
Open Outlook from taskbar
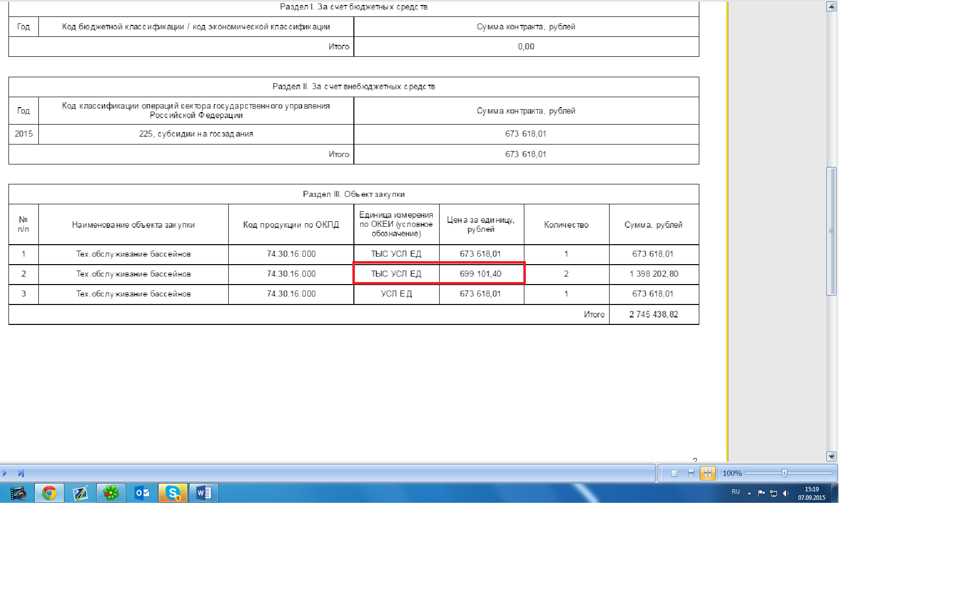(142, 493)
